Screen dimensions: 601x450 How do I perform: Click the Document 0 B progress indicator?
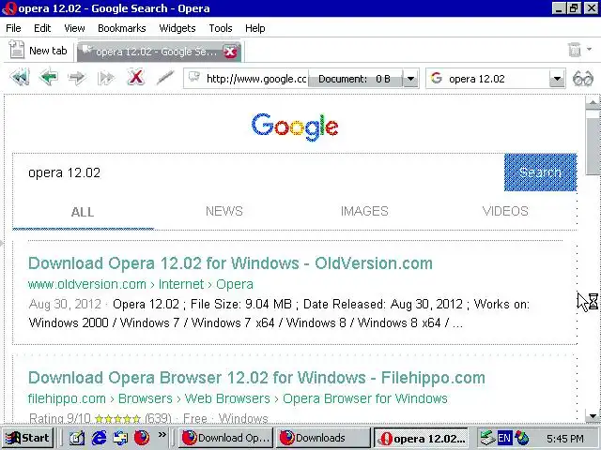355,79
